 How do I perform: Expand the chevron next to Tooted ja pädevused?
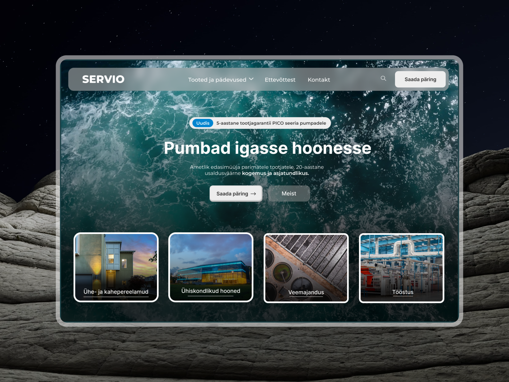pyautogui.click(x=251, y=79)
